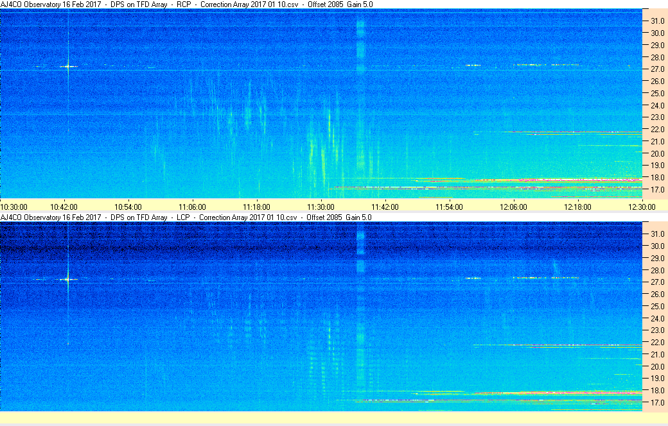
Task: Click the 24.0 frequency label in LCP panel
Action: (x=657, y=318)
